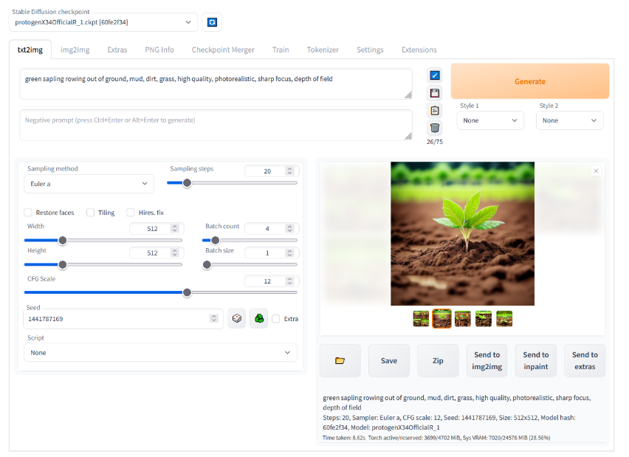
Task: Click the large sapling preview image
Action: coord(463,233)
